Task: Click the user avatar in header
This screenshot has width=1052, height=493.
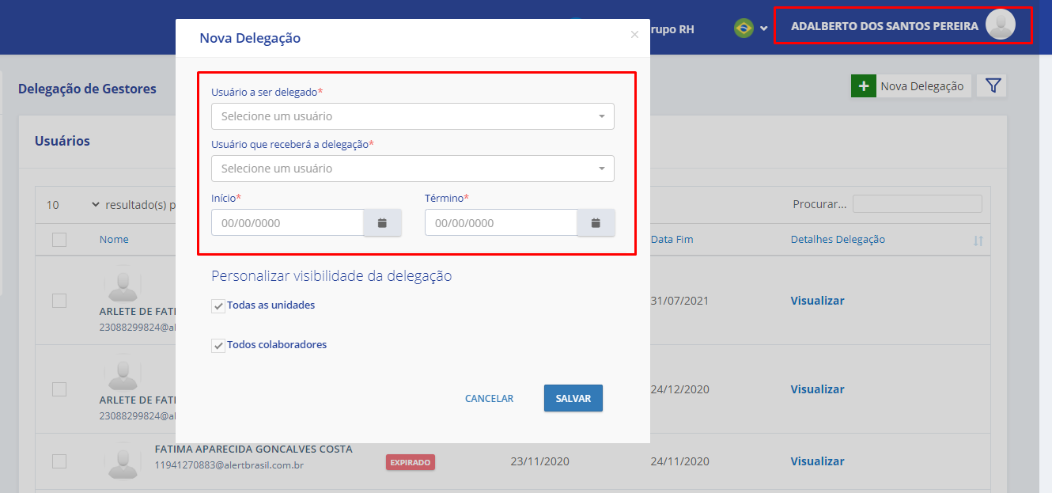Action: [1000, 25]
